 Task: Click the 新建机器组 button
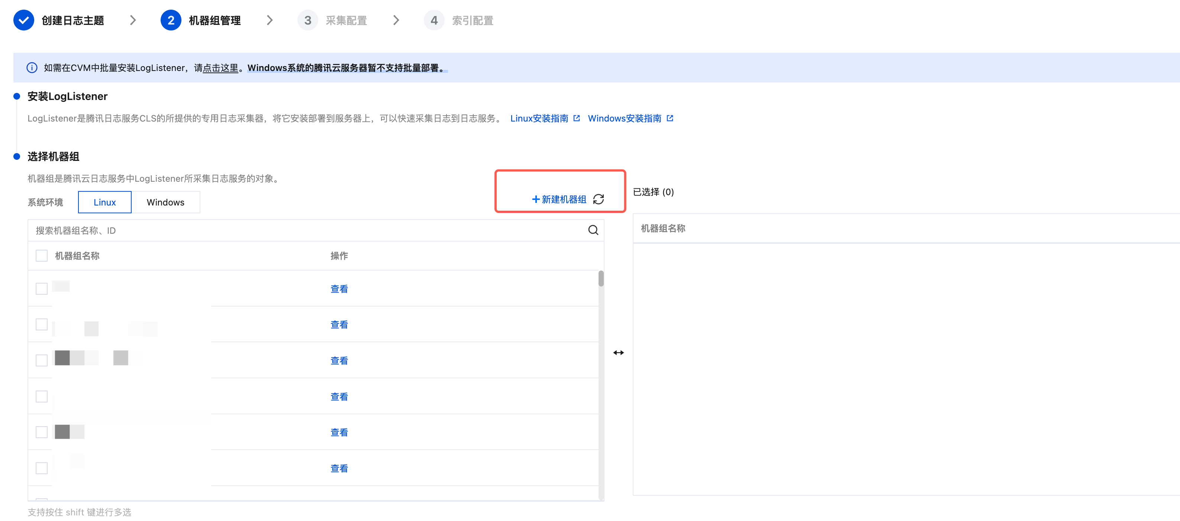coord(559,199)
